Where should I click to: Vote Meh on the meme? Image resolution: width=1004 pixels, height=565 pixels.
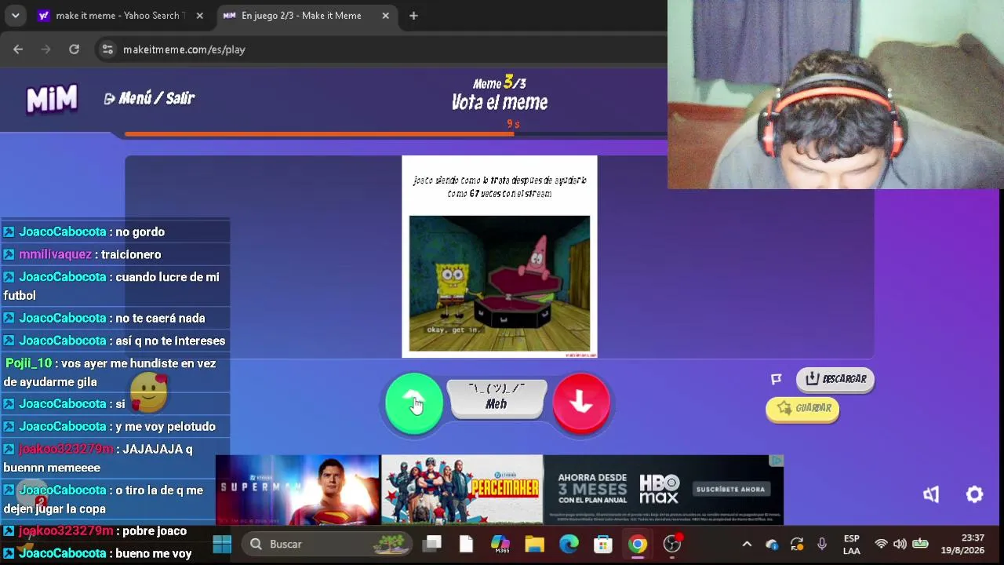497,398
